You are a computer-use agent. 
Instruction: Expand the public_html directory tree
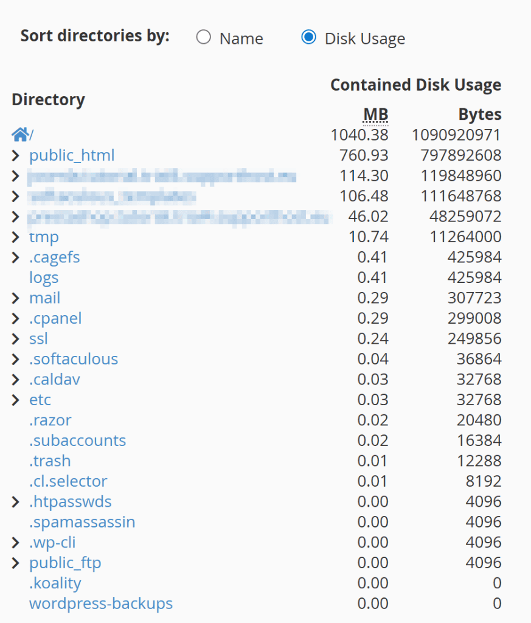click(15, 155)
